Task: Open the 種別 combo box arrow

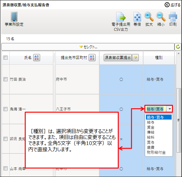Action: [x=169, y=109]
